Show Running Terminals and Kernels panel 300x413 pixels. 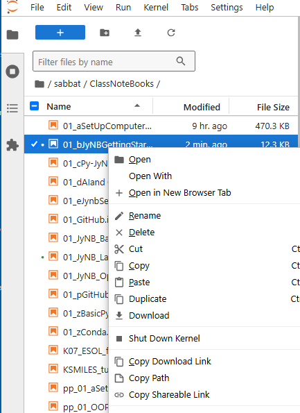[x=12, y=71]
